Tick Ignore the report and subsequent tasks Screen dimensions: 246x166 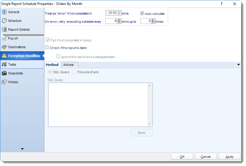[58, 56]
